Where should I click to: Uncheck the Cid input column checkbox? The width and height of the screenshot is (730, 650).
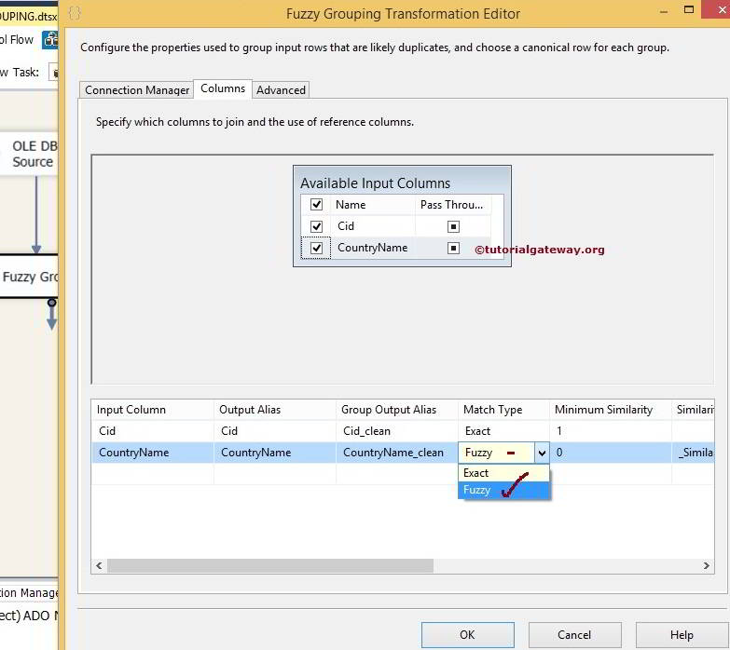click(x=317, y=226)
